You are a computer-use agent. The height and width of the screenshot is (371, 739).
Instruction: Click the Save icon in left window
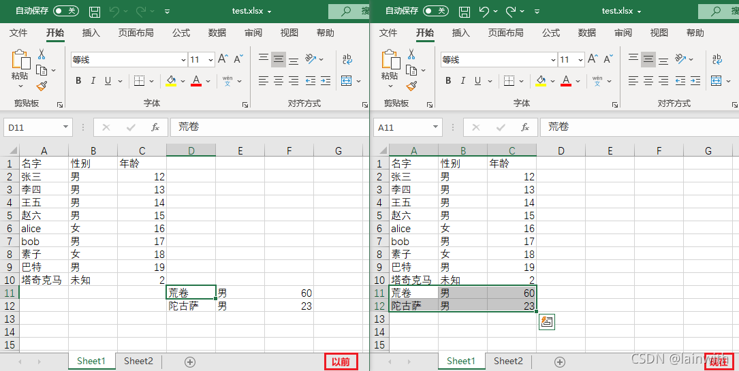[x=94, y=12]
